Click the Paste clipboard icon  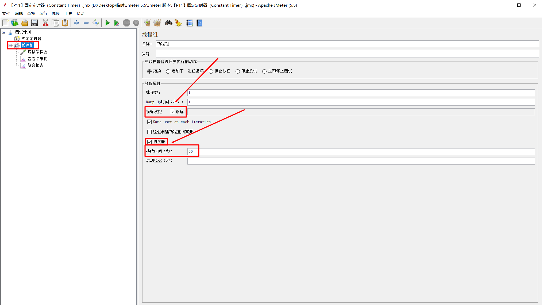pyautogui.click(x=65, y=23)
